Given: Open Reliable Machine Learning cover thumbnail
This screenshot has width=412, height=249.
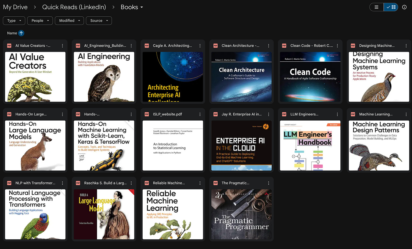Looking at the screenshot, I should 173,214.
